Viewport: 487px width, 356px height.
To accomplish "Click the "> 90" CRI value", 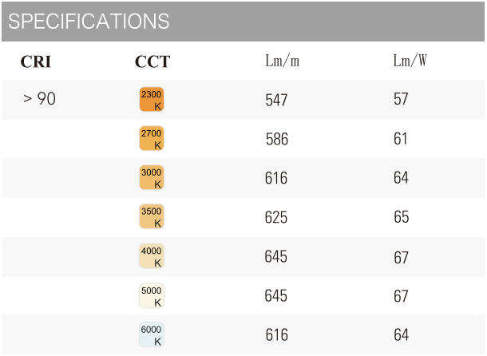I will (x=39, y=100).
